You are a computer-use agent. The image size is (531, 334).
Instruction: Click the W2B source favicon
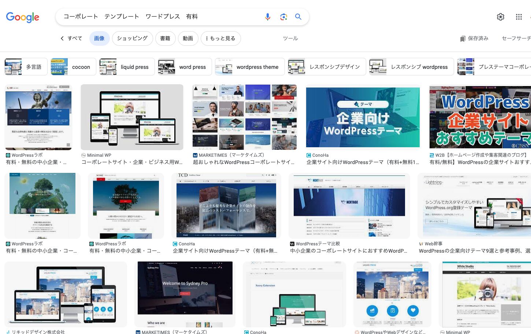[432, 155]
